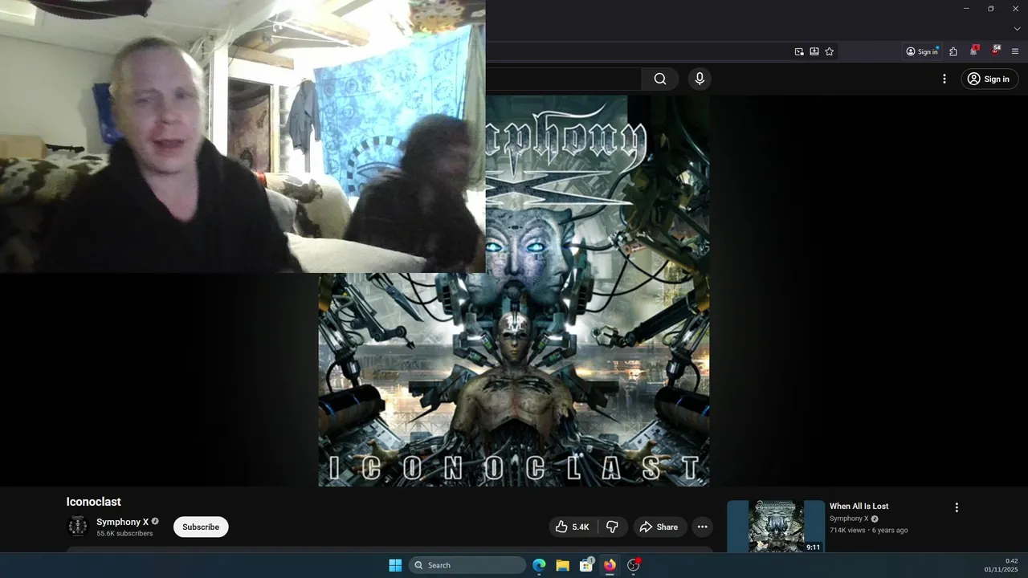1028x578 pixels.
Task: Open Symphony X channel avatar
Action: point(77,527)
